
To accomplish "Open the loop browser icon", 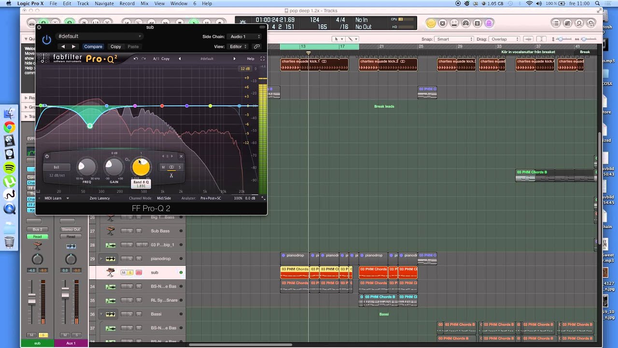I will point(579,23).
